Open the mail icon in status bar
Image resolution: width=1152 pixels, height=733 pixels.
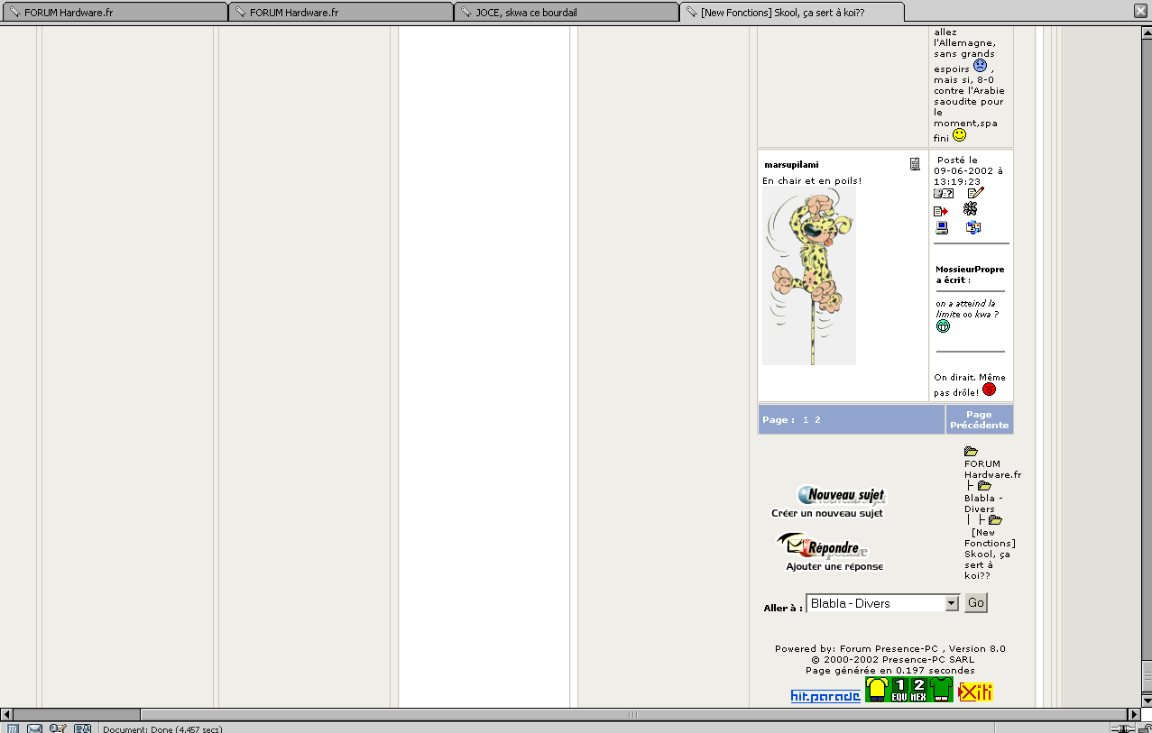[x=34, y=728]
